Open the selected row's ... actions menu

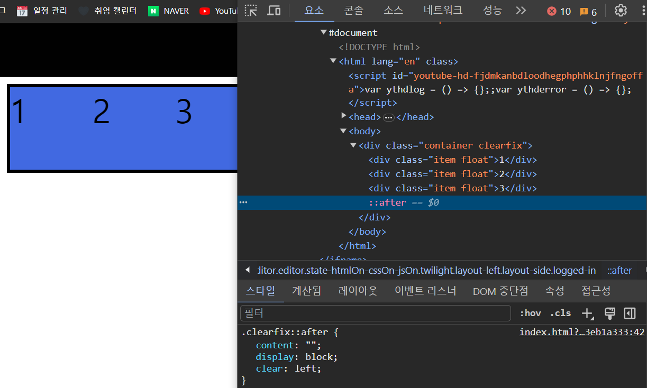(x=243, y=202)
